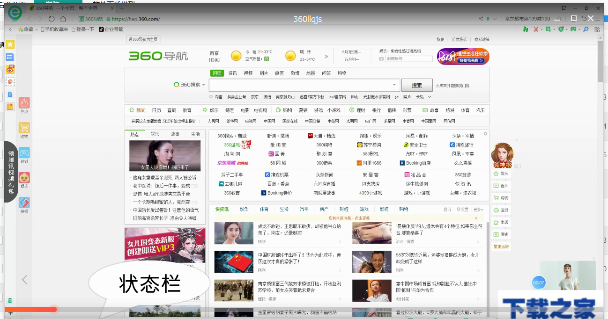Select the 财经 tab in 快资讯 section
The height and width of the screenshot is (319, 608).
point(345,210)
